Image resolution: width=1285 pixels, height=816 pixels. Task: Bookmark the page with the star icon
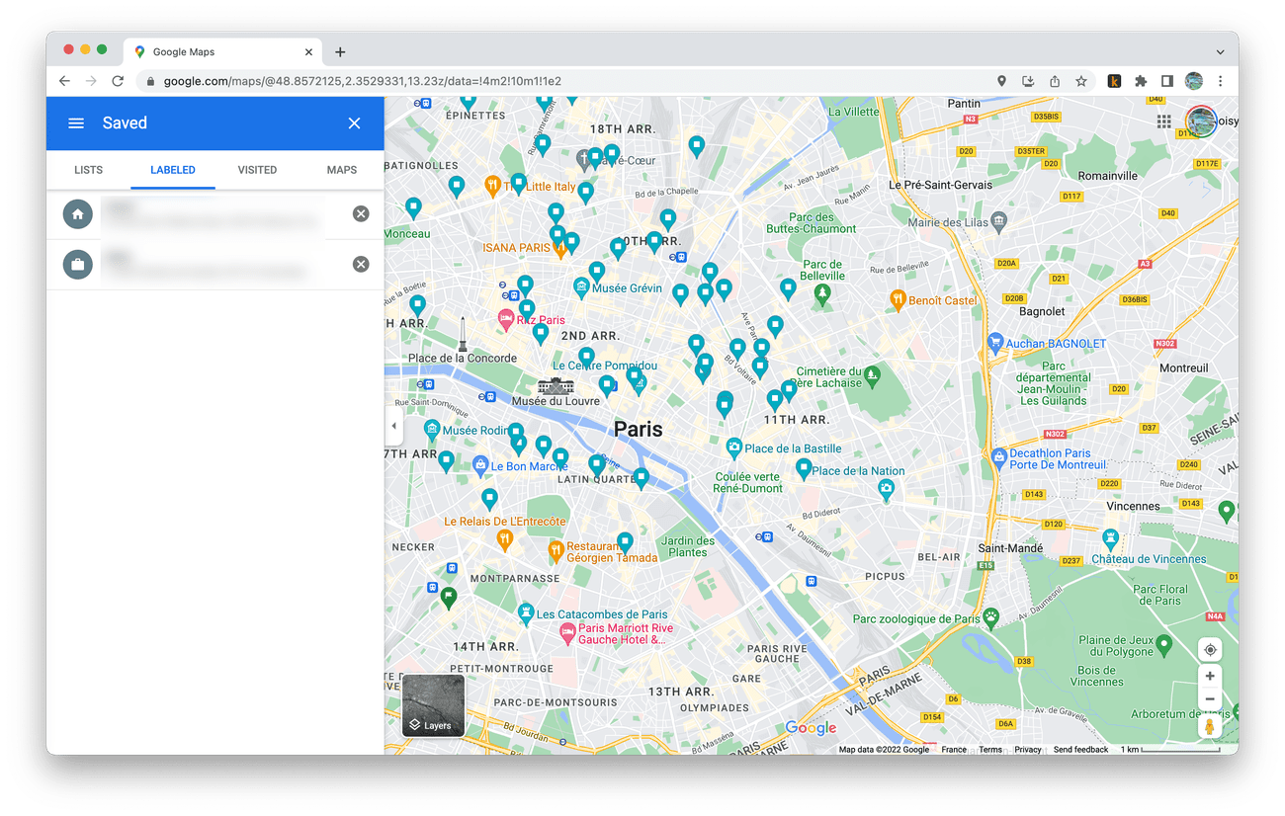click(1081, 80)
